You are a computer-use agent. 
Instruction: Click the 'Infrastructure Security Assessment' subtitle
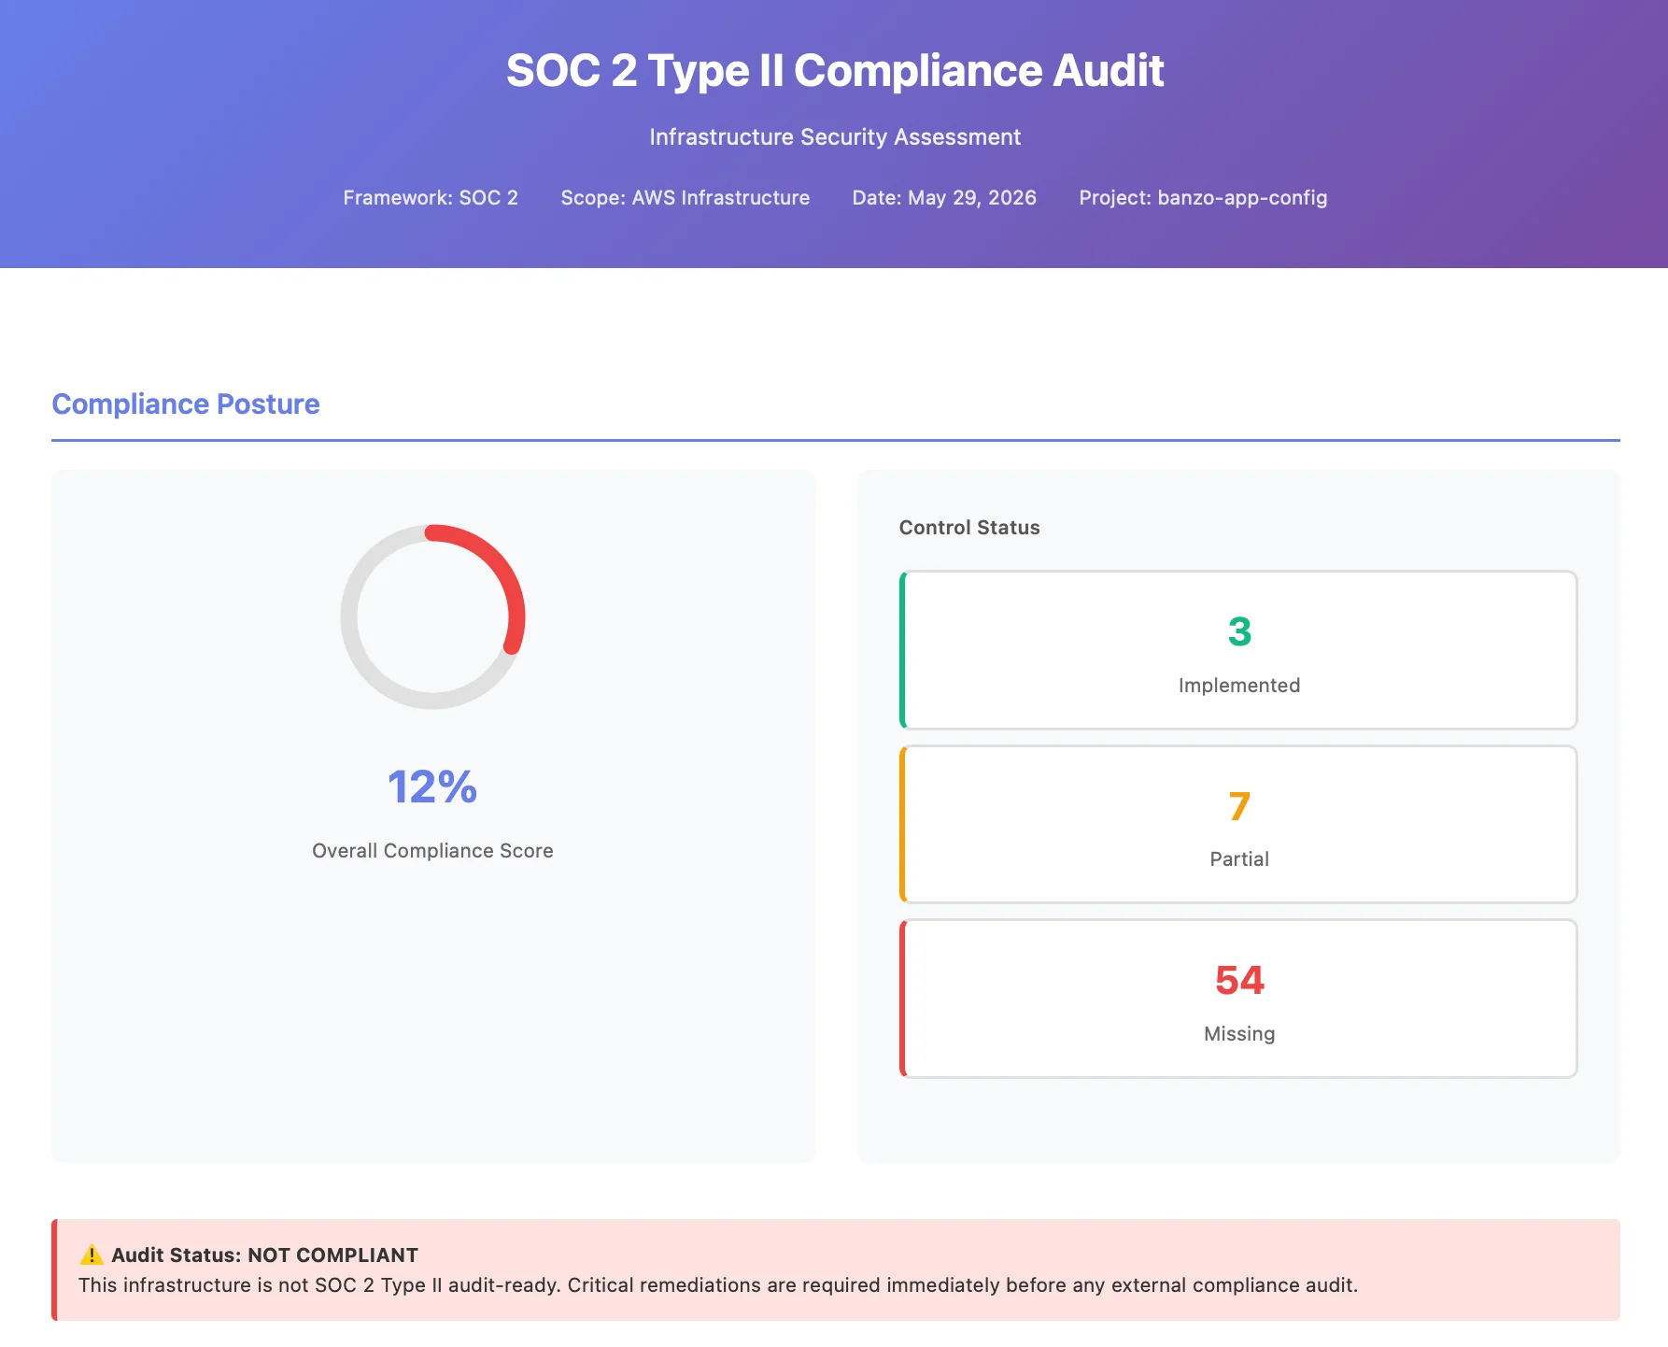[835, 137]
